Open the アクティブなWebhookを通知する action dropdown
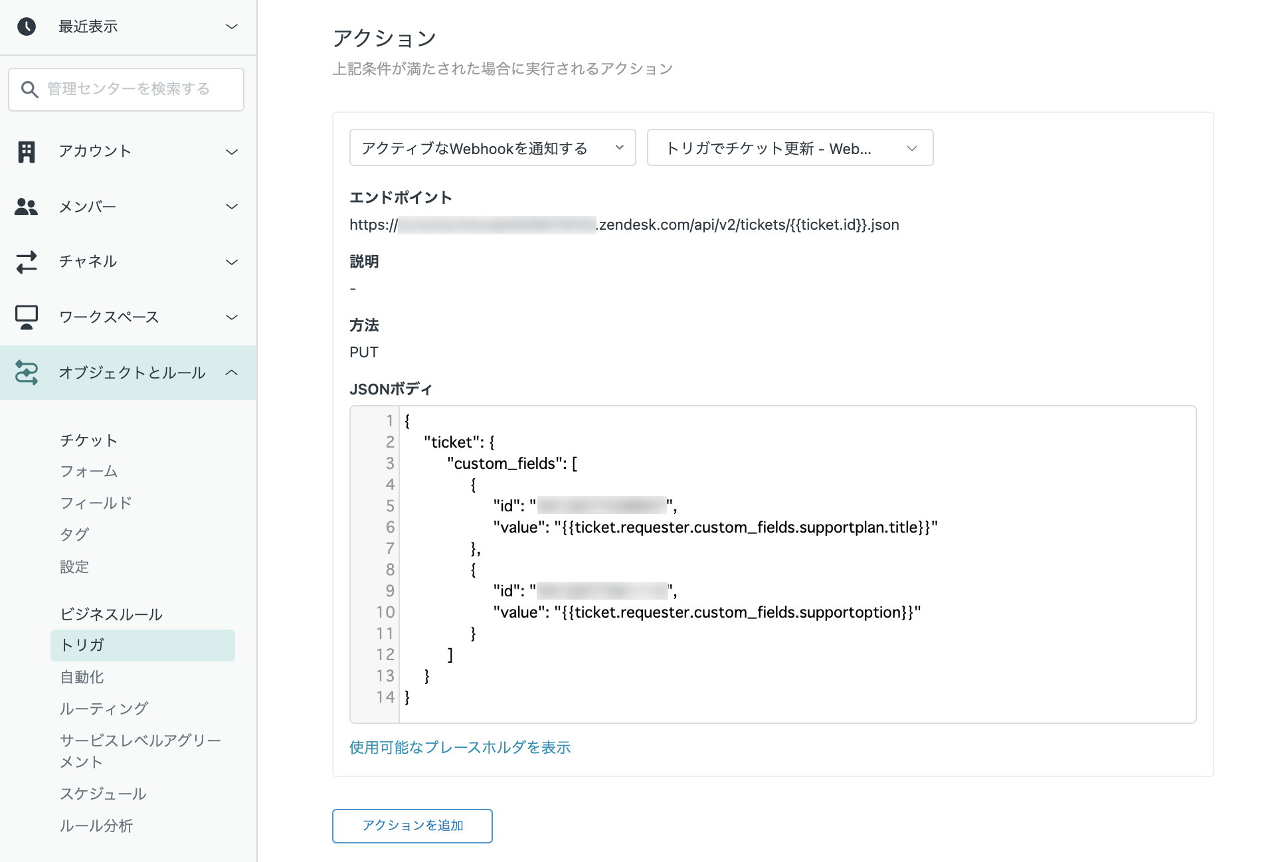This screenshot has width=1274, height=862. tap(492, 147)
